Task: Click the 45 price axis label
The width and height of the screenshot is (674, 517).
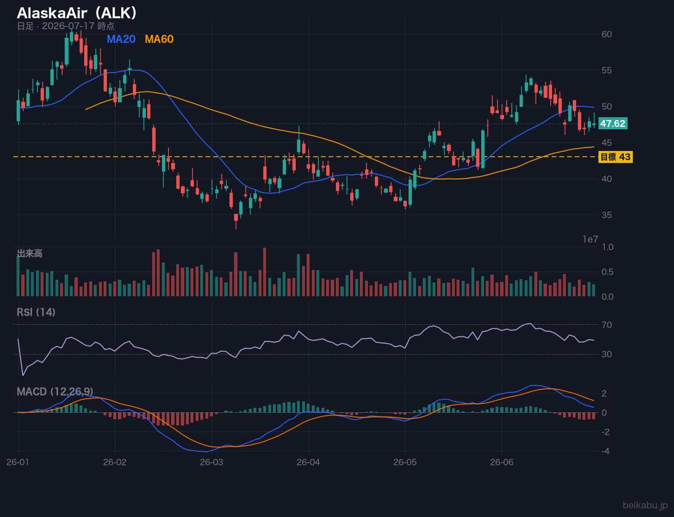Action: 606,142
